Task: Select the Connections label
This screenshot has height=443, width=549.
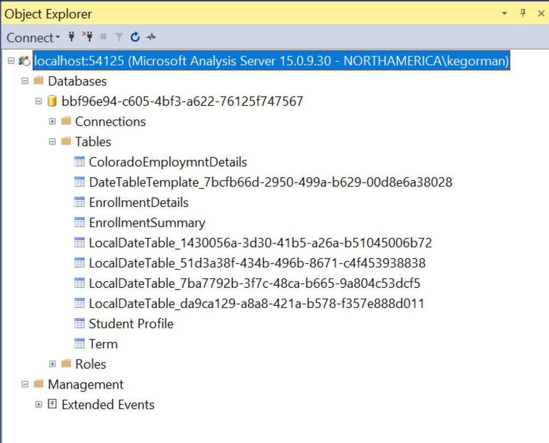Action: pyautogui.click(x=110, y=122)
